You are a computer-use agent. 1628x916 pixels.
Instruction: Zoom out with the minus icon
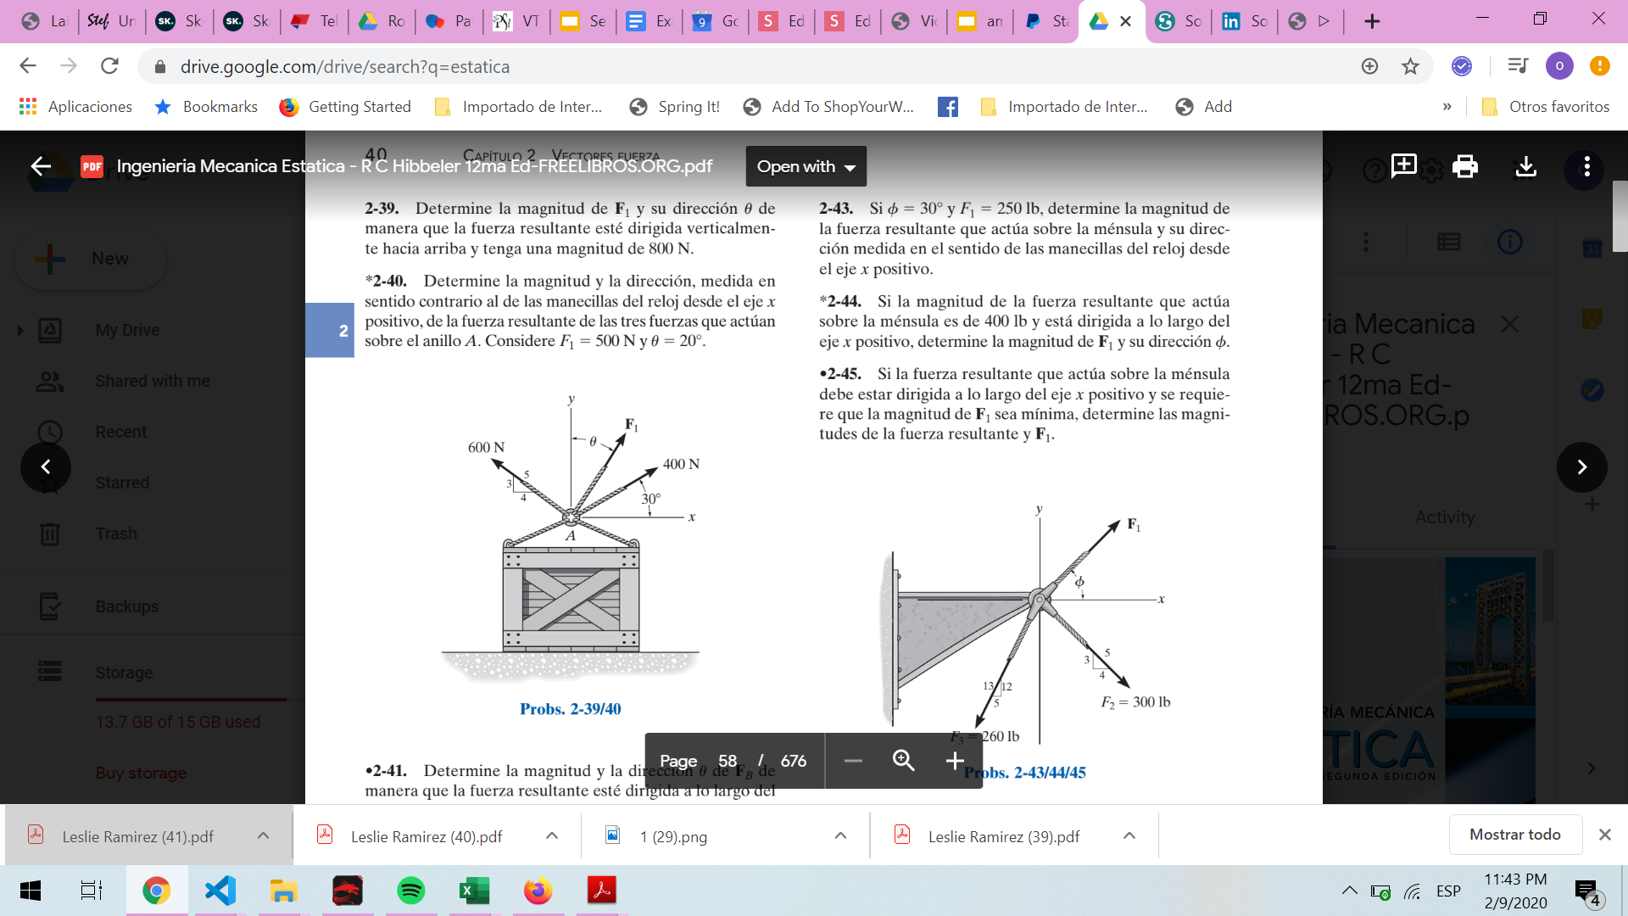[x=853, y=761]
